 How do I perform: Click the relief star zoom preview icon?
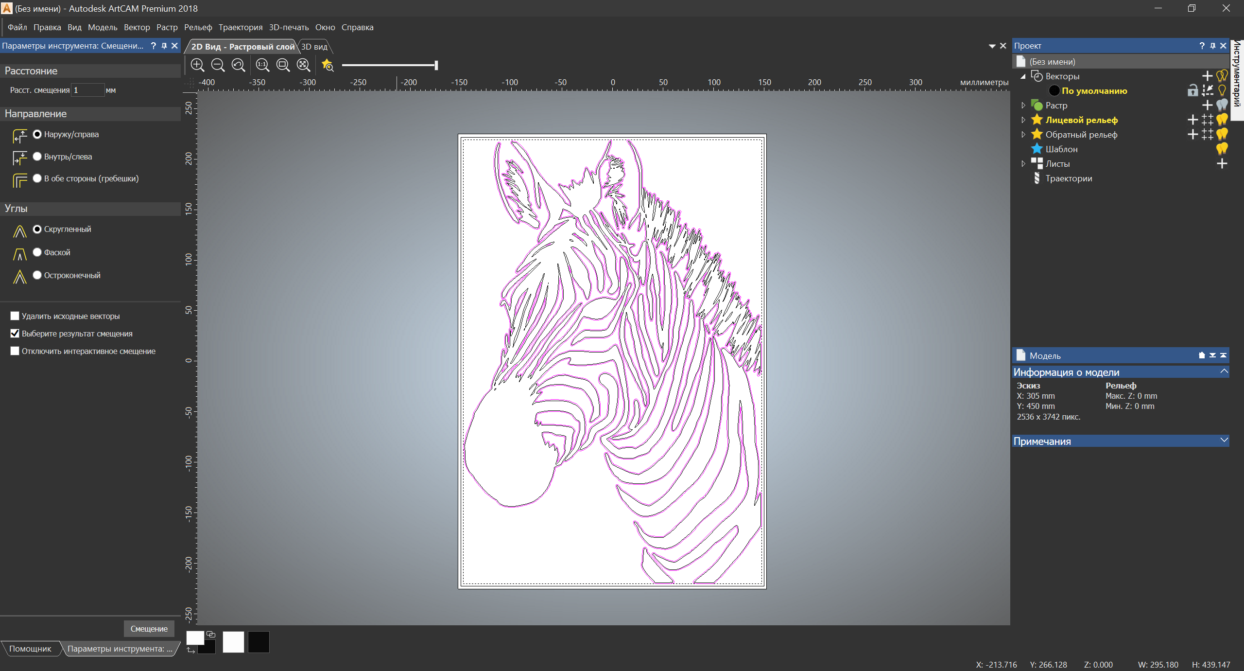tap(328, 65)
